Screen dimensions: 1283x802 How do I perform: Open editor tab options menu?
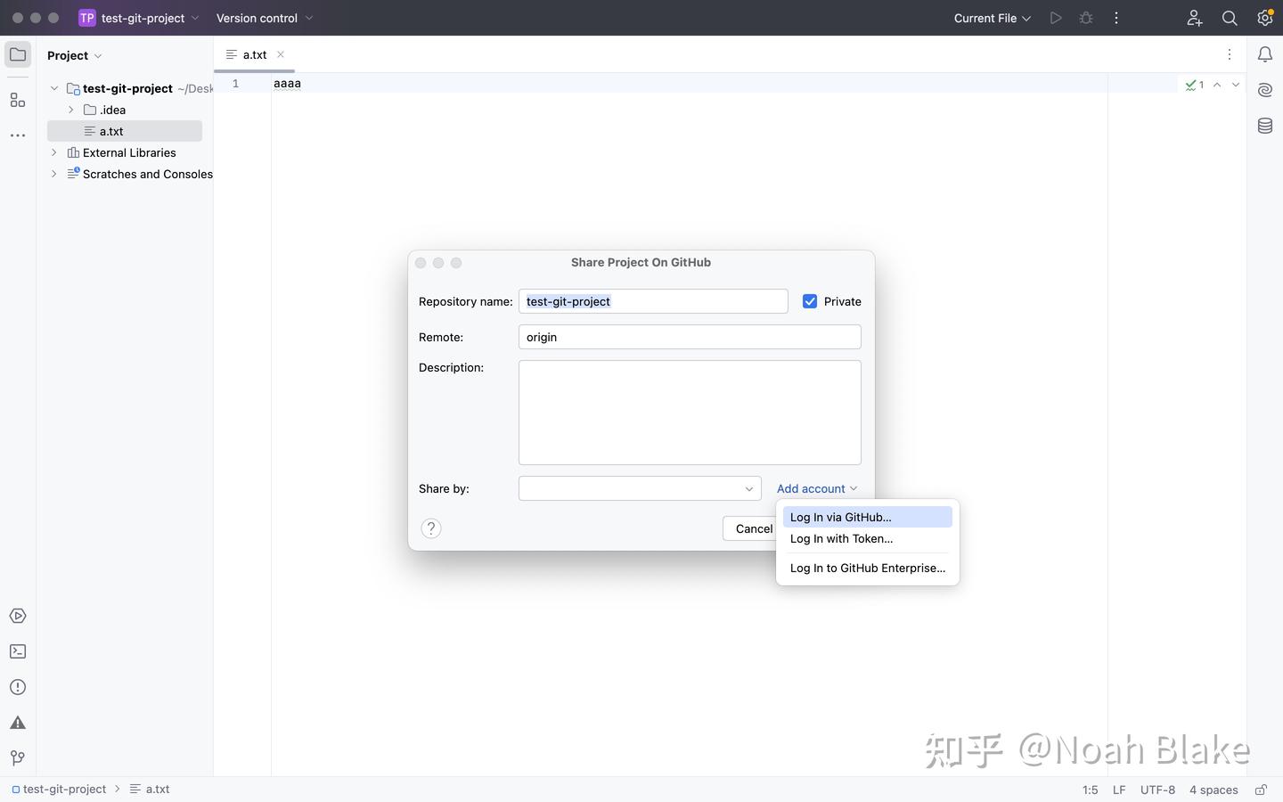coord(1230,54)
